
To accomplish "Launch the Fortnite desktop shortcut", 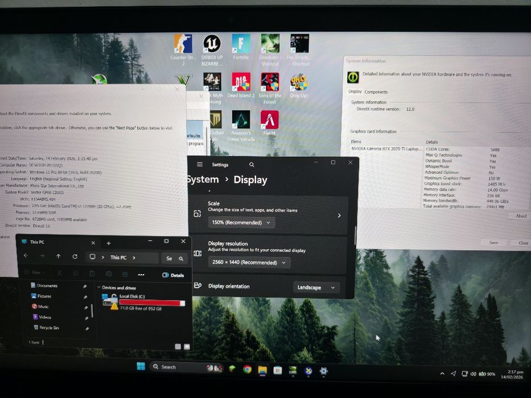I will [x=241, y=47].
